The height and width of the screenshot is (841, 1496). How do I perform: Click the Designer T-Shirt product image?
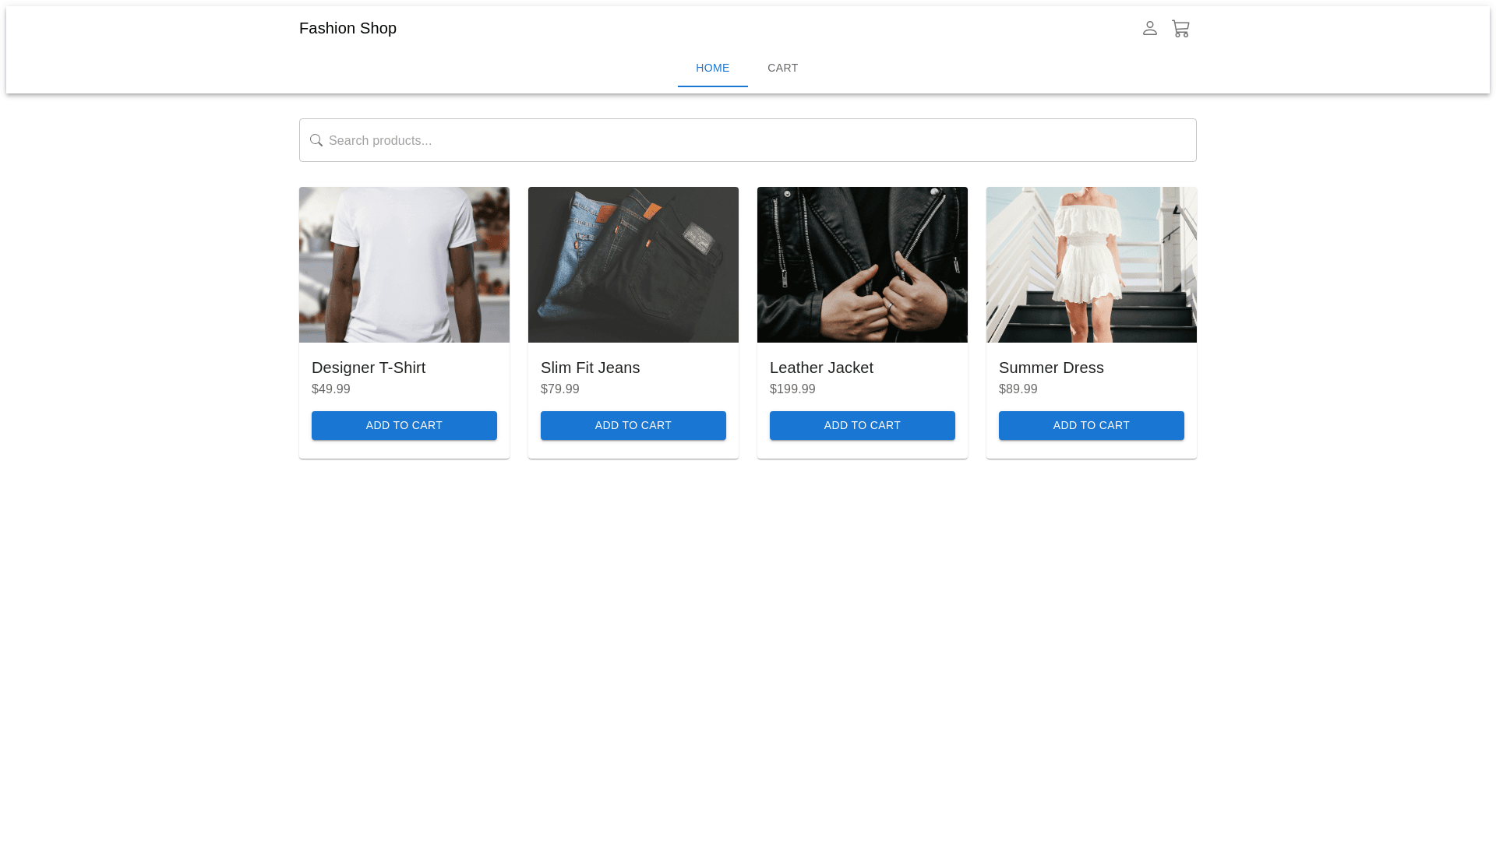click(x=404, y=265)
